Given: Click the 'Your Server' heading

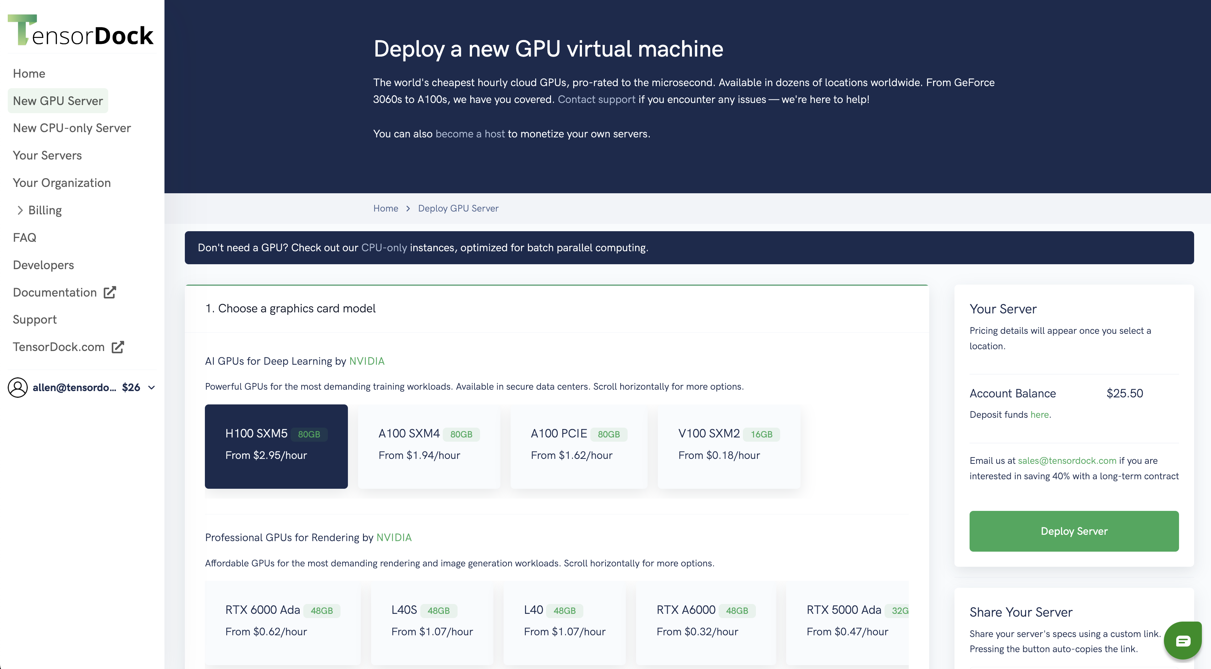Looking at the screenshot, I should click(1003, 309).
